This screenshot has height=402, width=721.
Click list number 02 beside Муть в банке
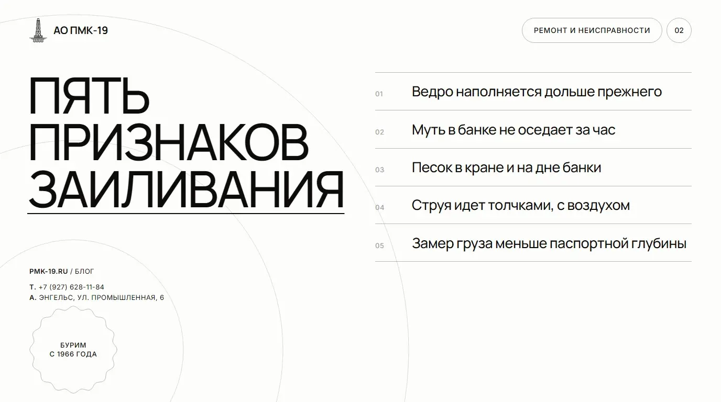[x=379, y=132]
